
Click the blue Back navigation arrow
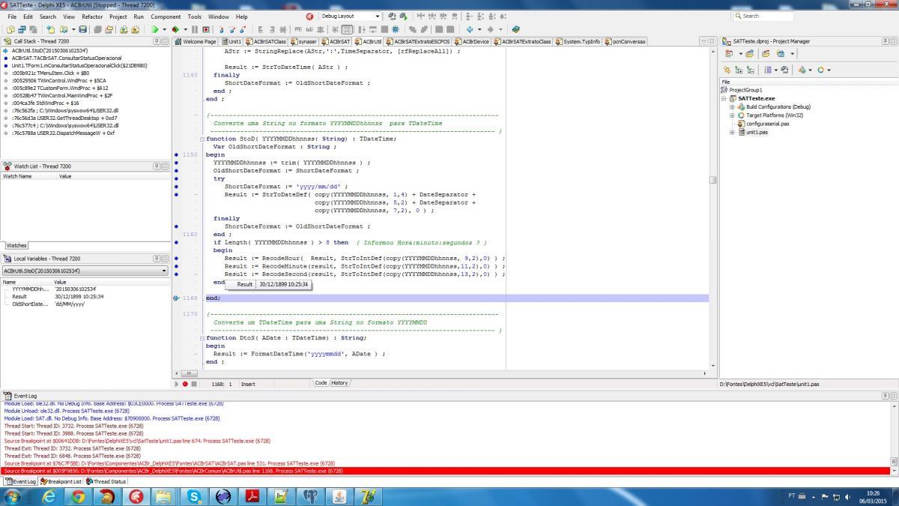click(470, 29)
